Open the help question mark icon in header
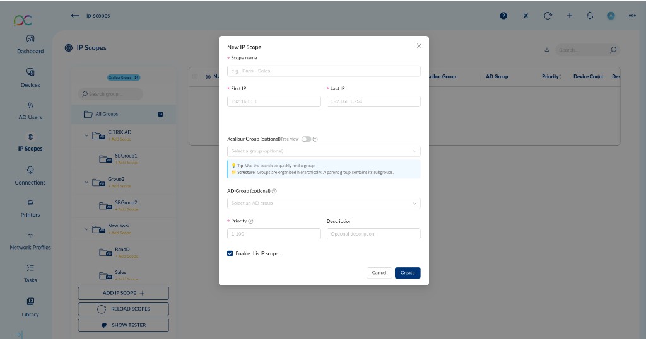646x339 pixels. coord(503,16)
